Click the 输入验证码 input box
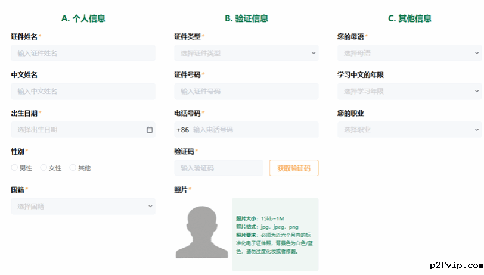The image size is (484, 275). 218,168
